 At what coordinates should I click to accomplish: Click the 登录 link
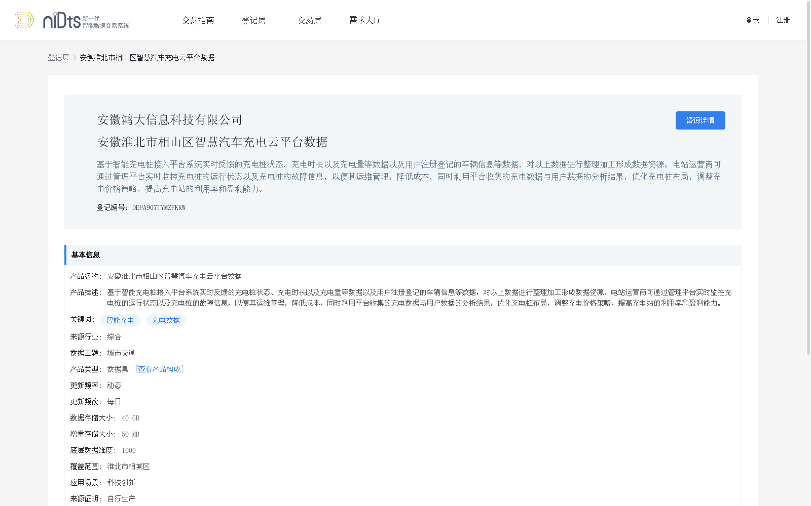pyautogui.click(x=752, y=20)
